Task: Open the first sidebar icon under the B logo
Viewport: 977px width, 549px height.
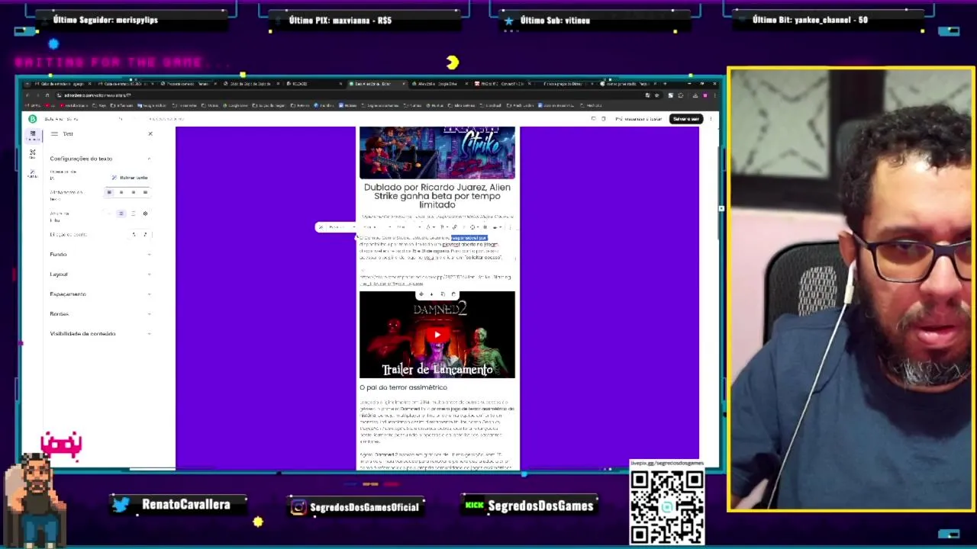Action: tap(33, 135)
